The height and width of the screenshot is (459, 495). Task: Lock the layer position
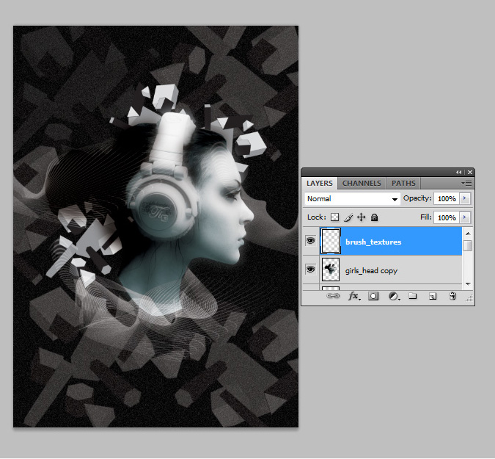(x=361, y=217)
